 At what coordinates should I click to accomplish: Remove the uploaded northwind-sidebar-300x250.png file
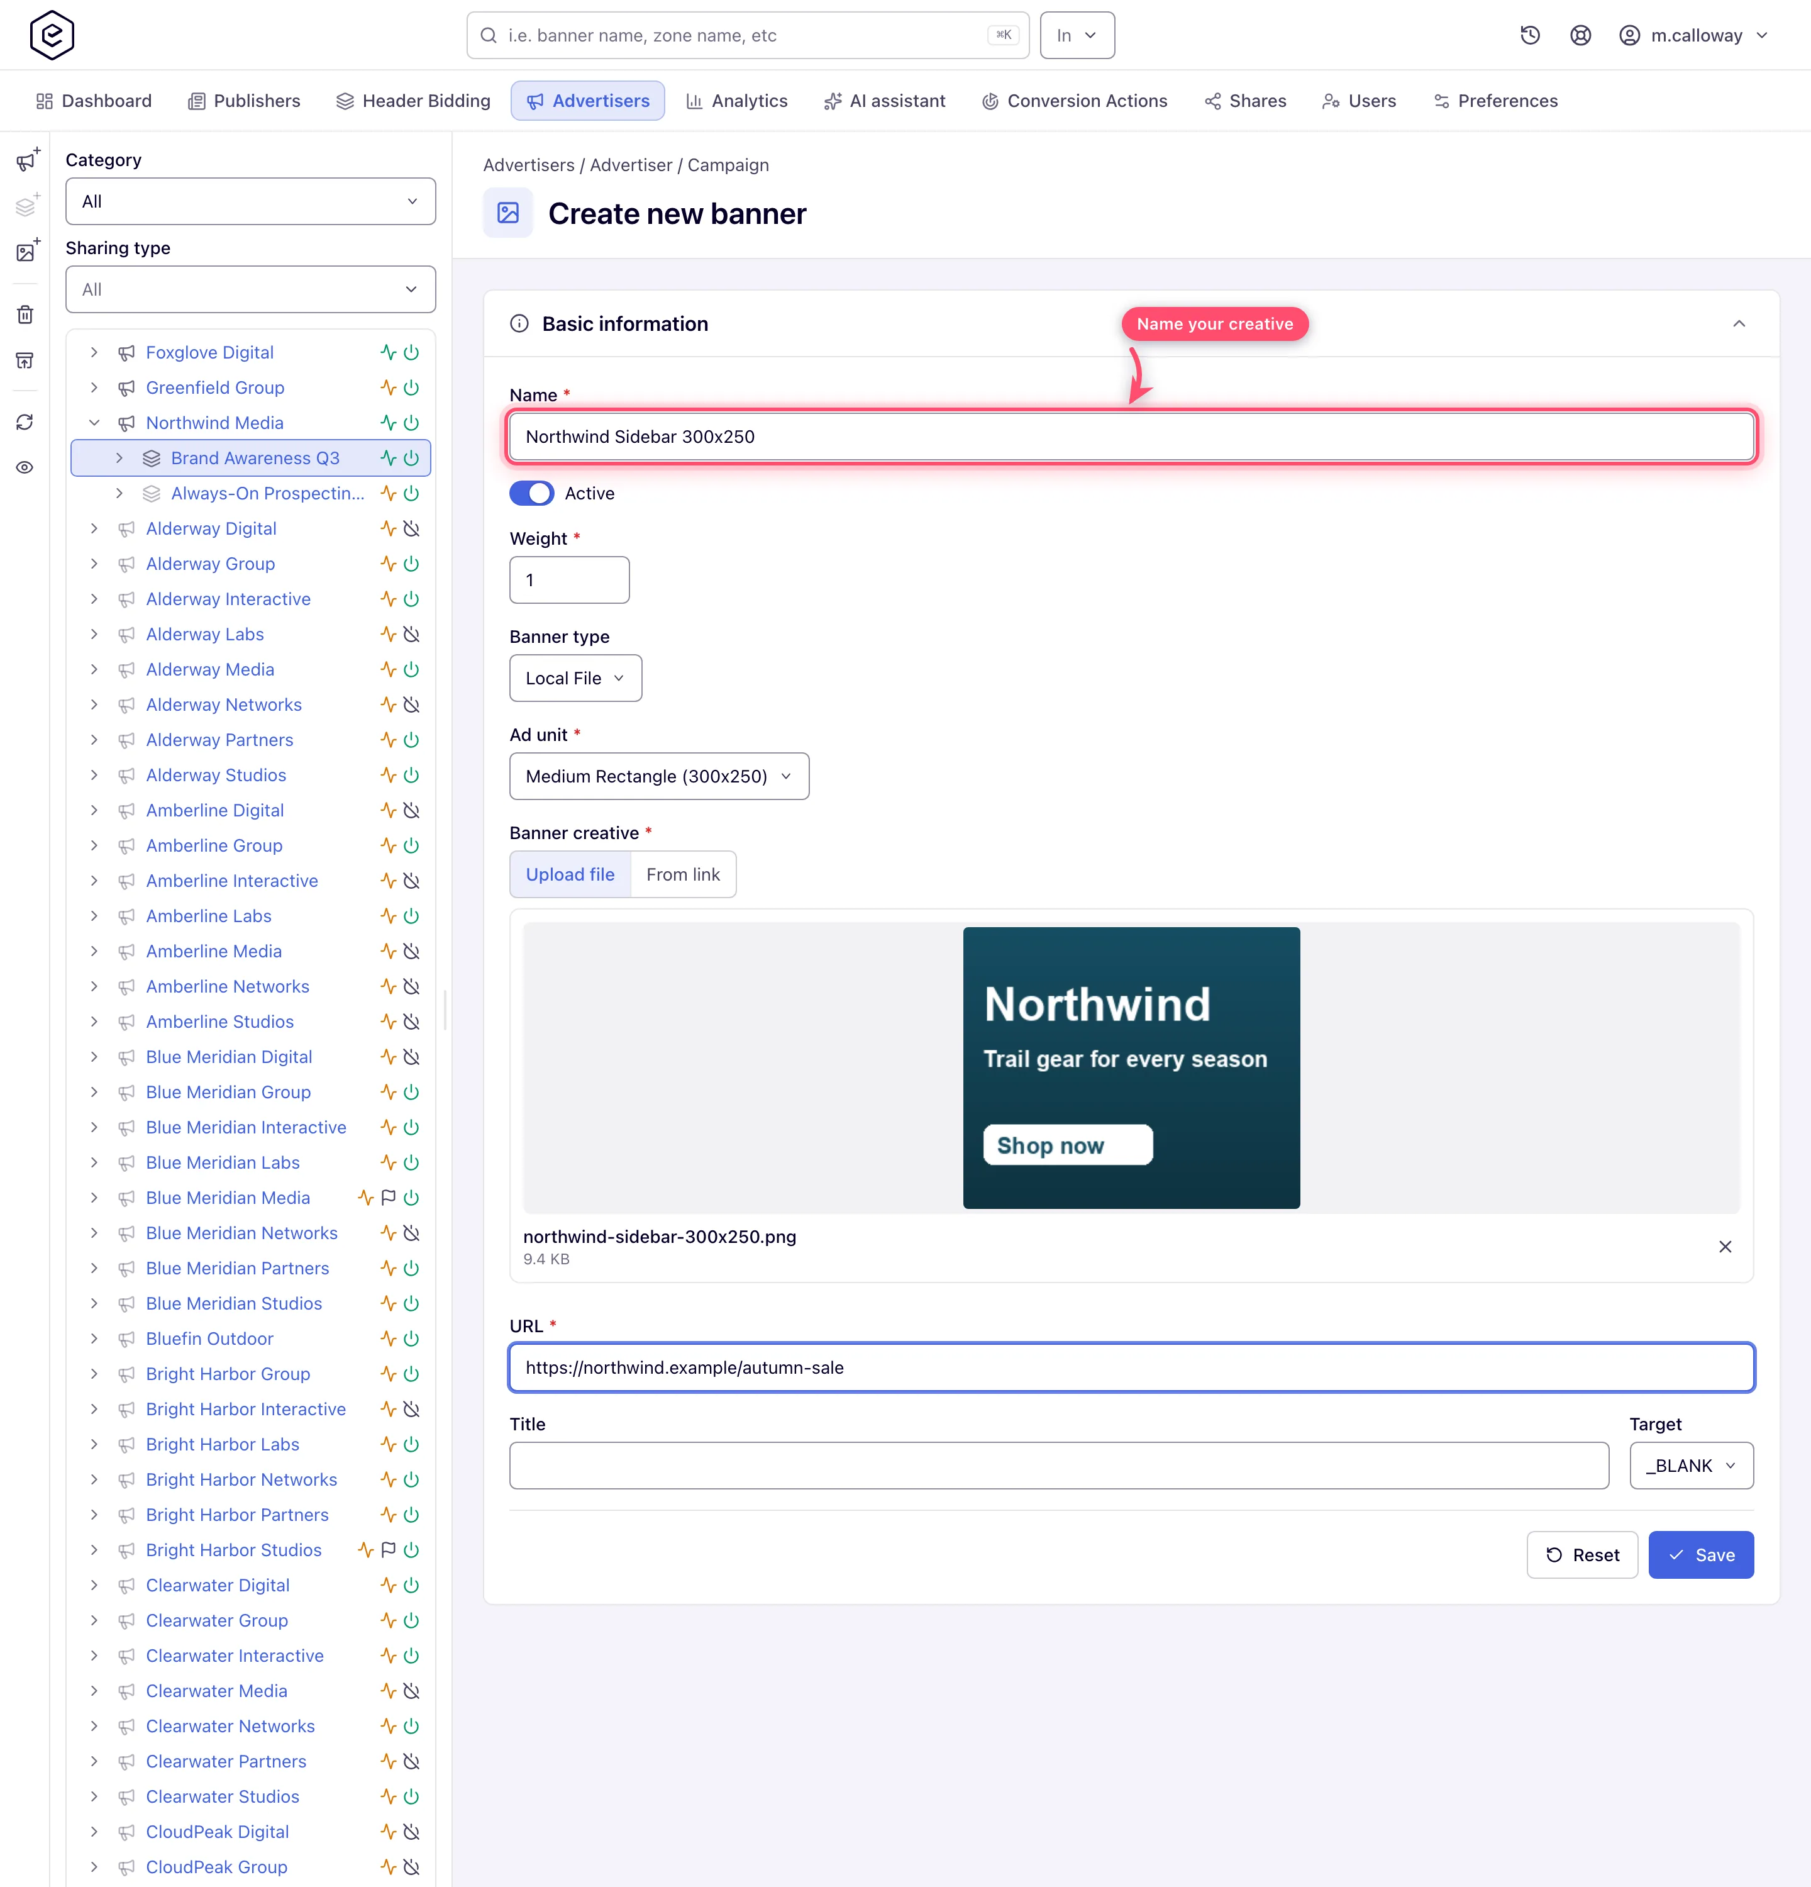tap(1725, 1247)
